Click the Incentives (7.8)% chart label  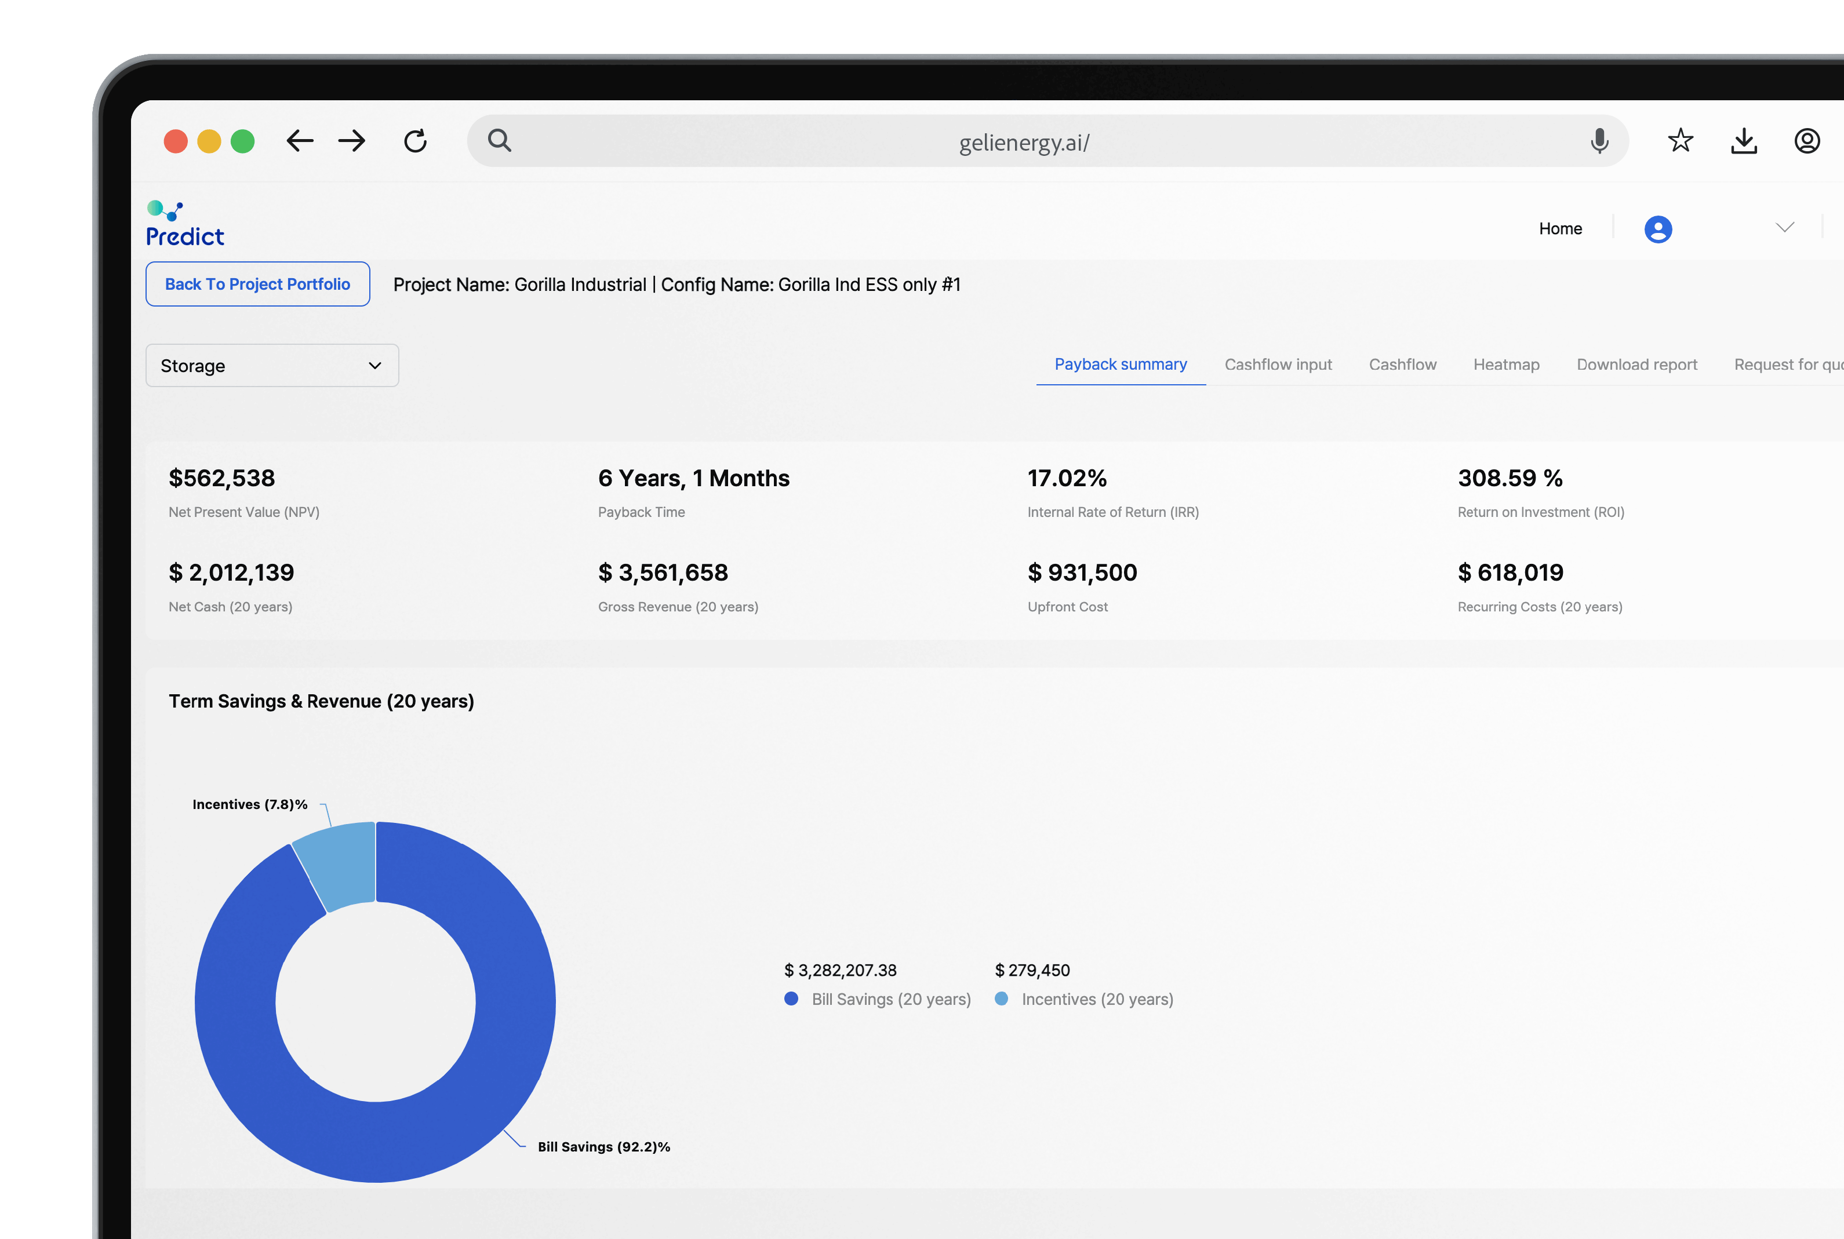(x=250, y=804)
